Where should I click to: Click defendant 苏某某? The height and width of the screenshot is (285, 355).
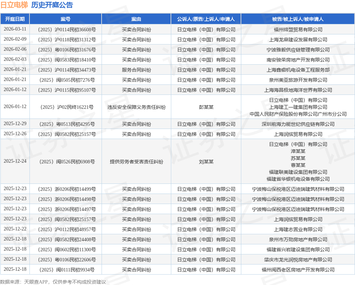pyautogui.click(x=298, y=158)
